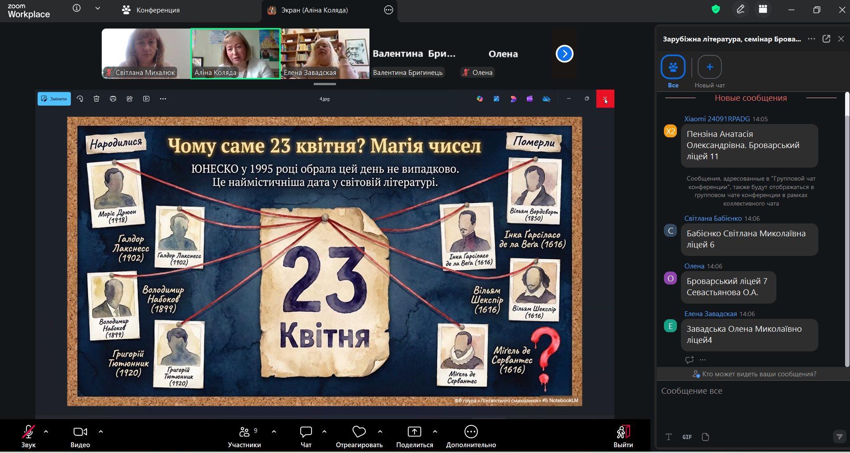Expand reactions options arrow next to Отреагировать
Screen dimensions: 850x453
(x=380, y=432)
